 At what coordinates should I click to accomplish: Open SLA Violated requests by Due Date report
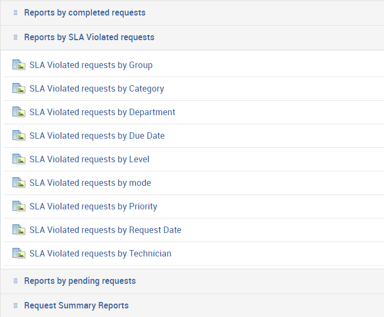click(97, 136)
